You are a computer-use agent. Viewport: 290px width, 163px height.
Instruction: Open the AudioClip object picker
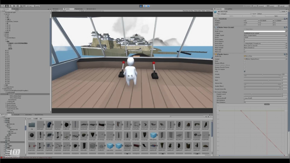(286, 56)
